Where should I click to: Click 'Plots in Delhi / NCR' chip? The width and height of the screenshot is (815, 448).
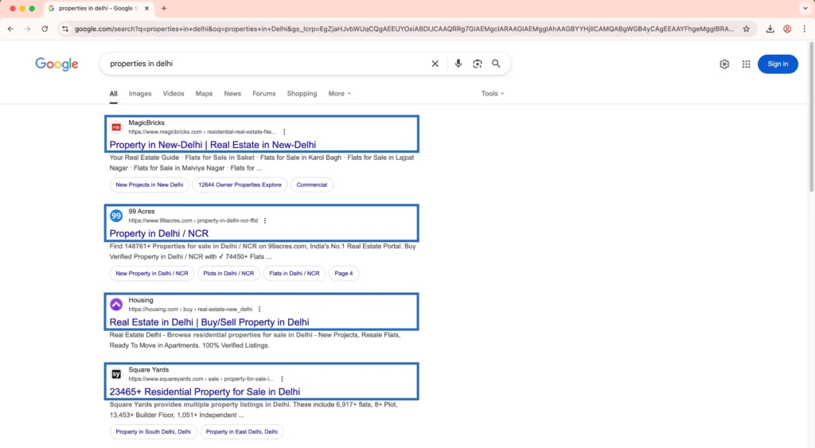click(228, 274)
